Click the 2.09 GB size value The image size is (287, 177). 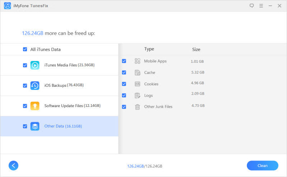198,94
